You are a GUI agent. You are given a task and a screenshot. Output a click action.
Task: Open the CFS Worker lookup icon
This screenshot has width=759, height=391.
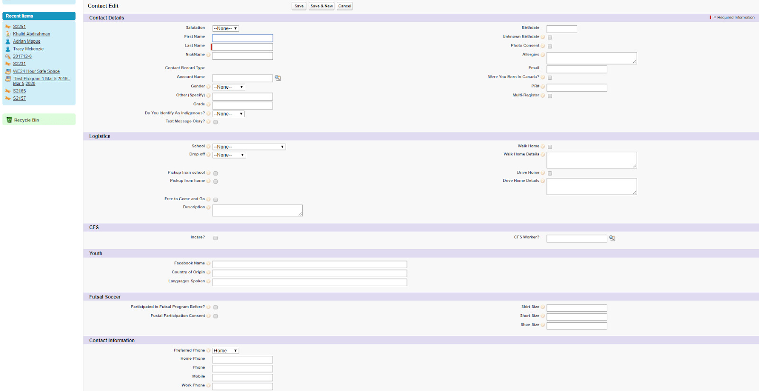point(612,238)
